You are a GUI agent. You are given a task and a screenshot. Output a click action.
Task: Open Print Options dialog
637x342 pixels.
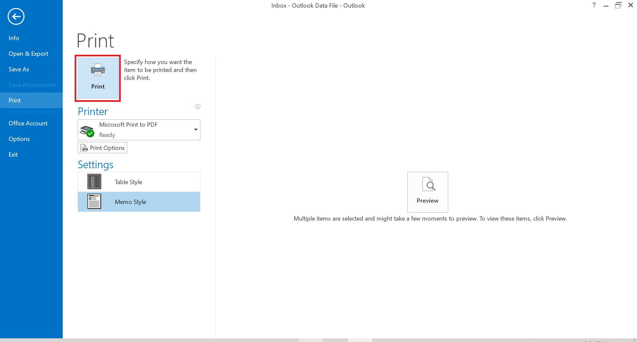click(103, 148)
